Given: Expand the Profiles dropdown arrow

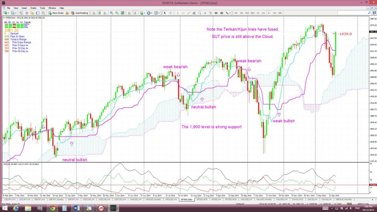Looking at the screenshot, I should click(x=16, y=13).
